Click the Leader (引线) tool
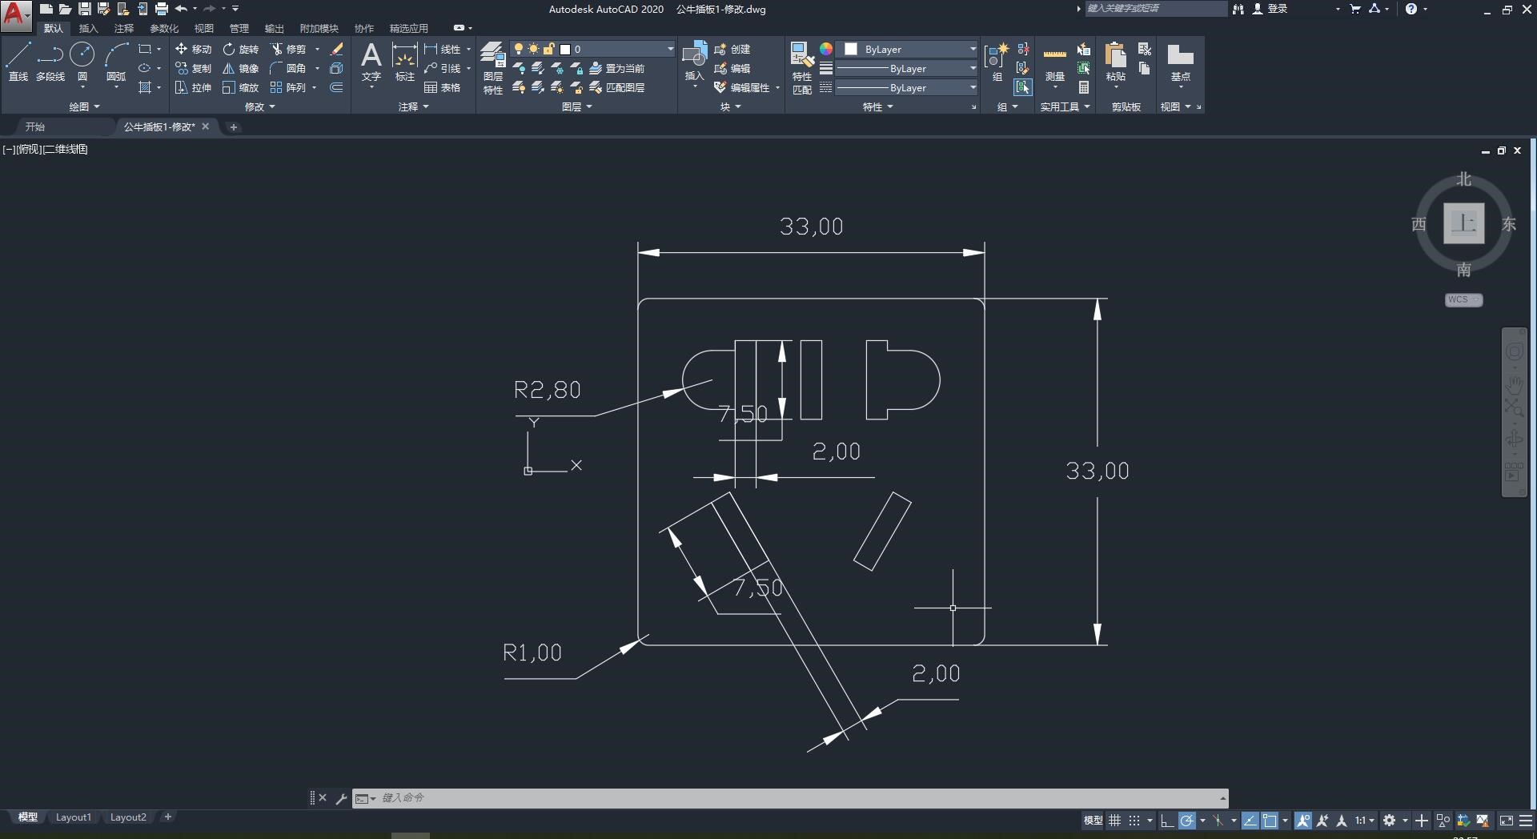 point(443,68)
